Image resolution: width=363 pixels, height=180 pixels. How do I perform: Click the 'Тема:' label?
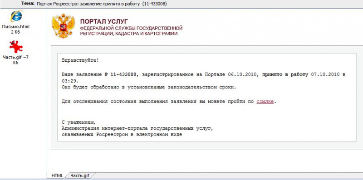pos(28,4)
